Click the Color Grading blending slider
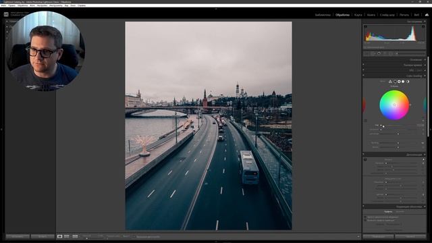 398,143
